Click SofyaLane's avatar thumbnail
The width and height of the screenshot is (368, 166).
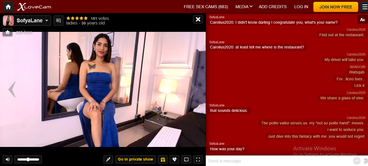click(x=8, y=21)
